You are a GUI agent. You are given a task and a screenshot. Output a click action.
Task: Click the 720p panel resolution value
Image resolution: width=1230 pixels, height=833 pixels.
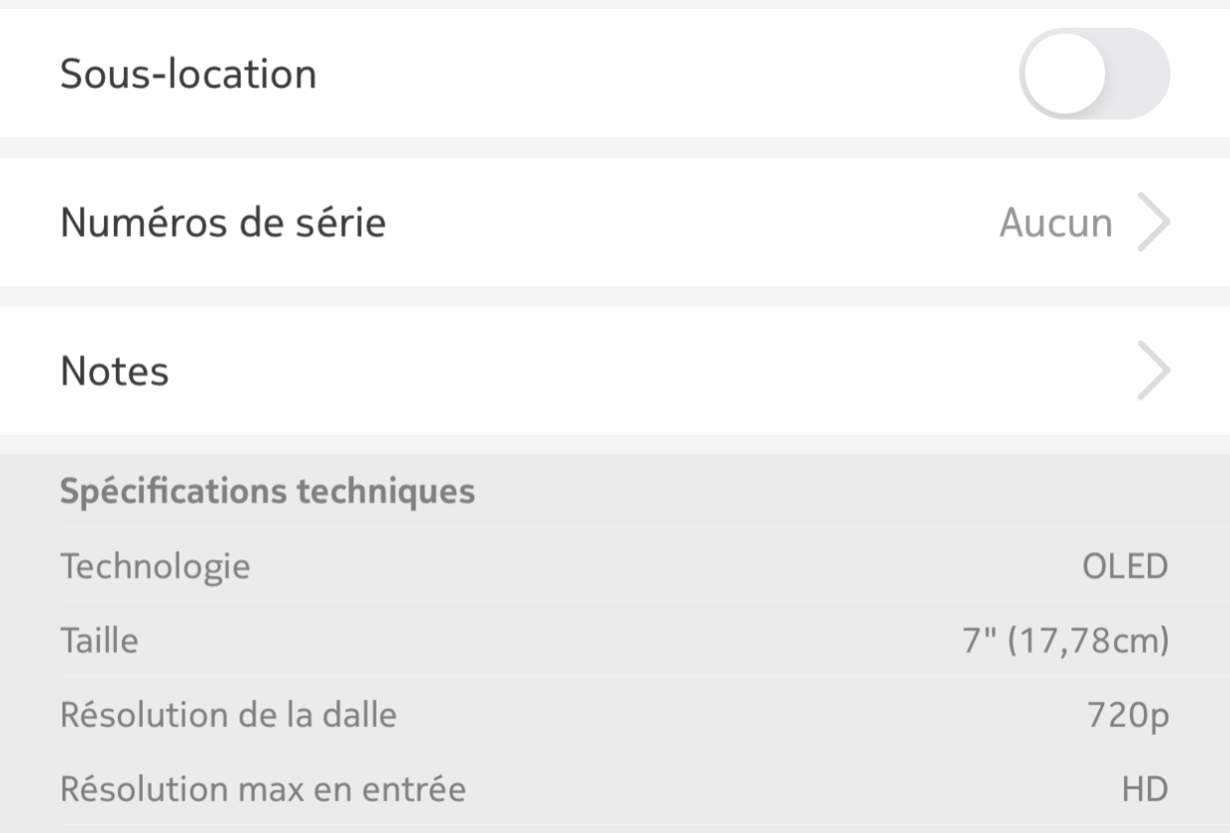[1128, 716]
